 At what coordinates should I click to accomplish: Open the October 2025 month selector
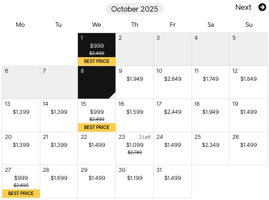pos(135,9)
